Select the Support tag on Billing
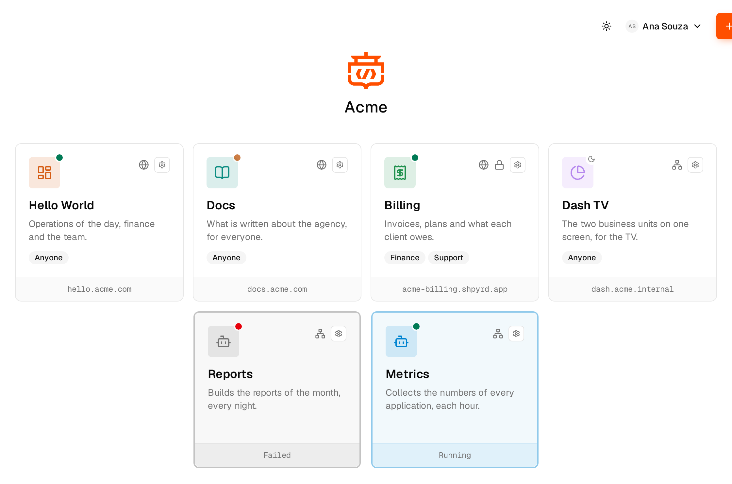 tap(448, 258)
